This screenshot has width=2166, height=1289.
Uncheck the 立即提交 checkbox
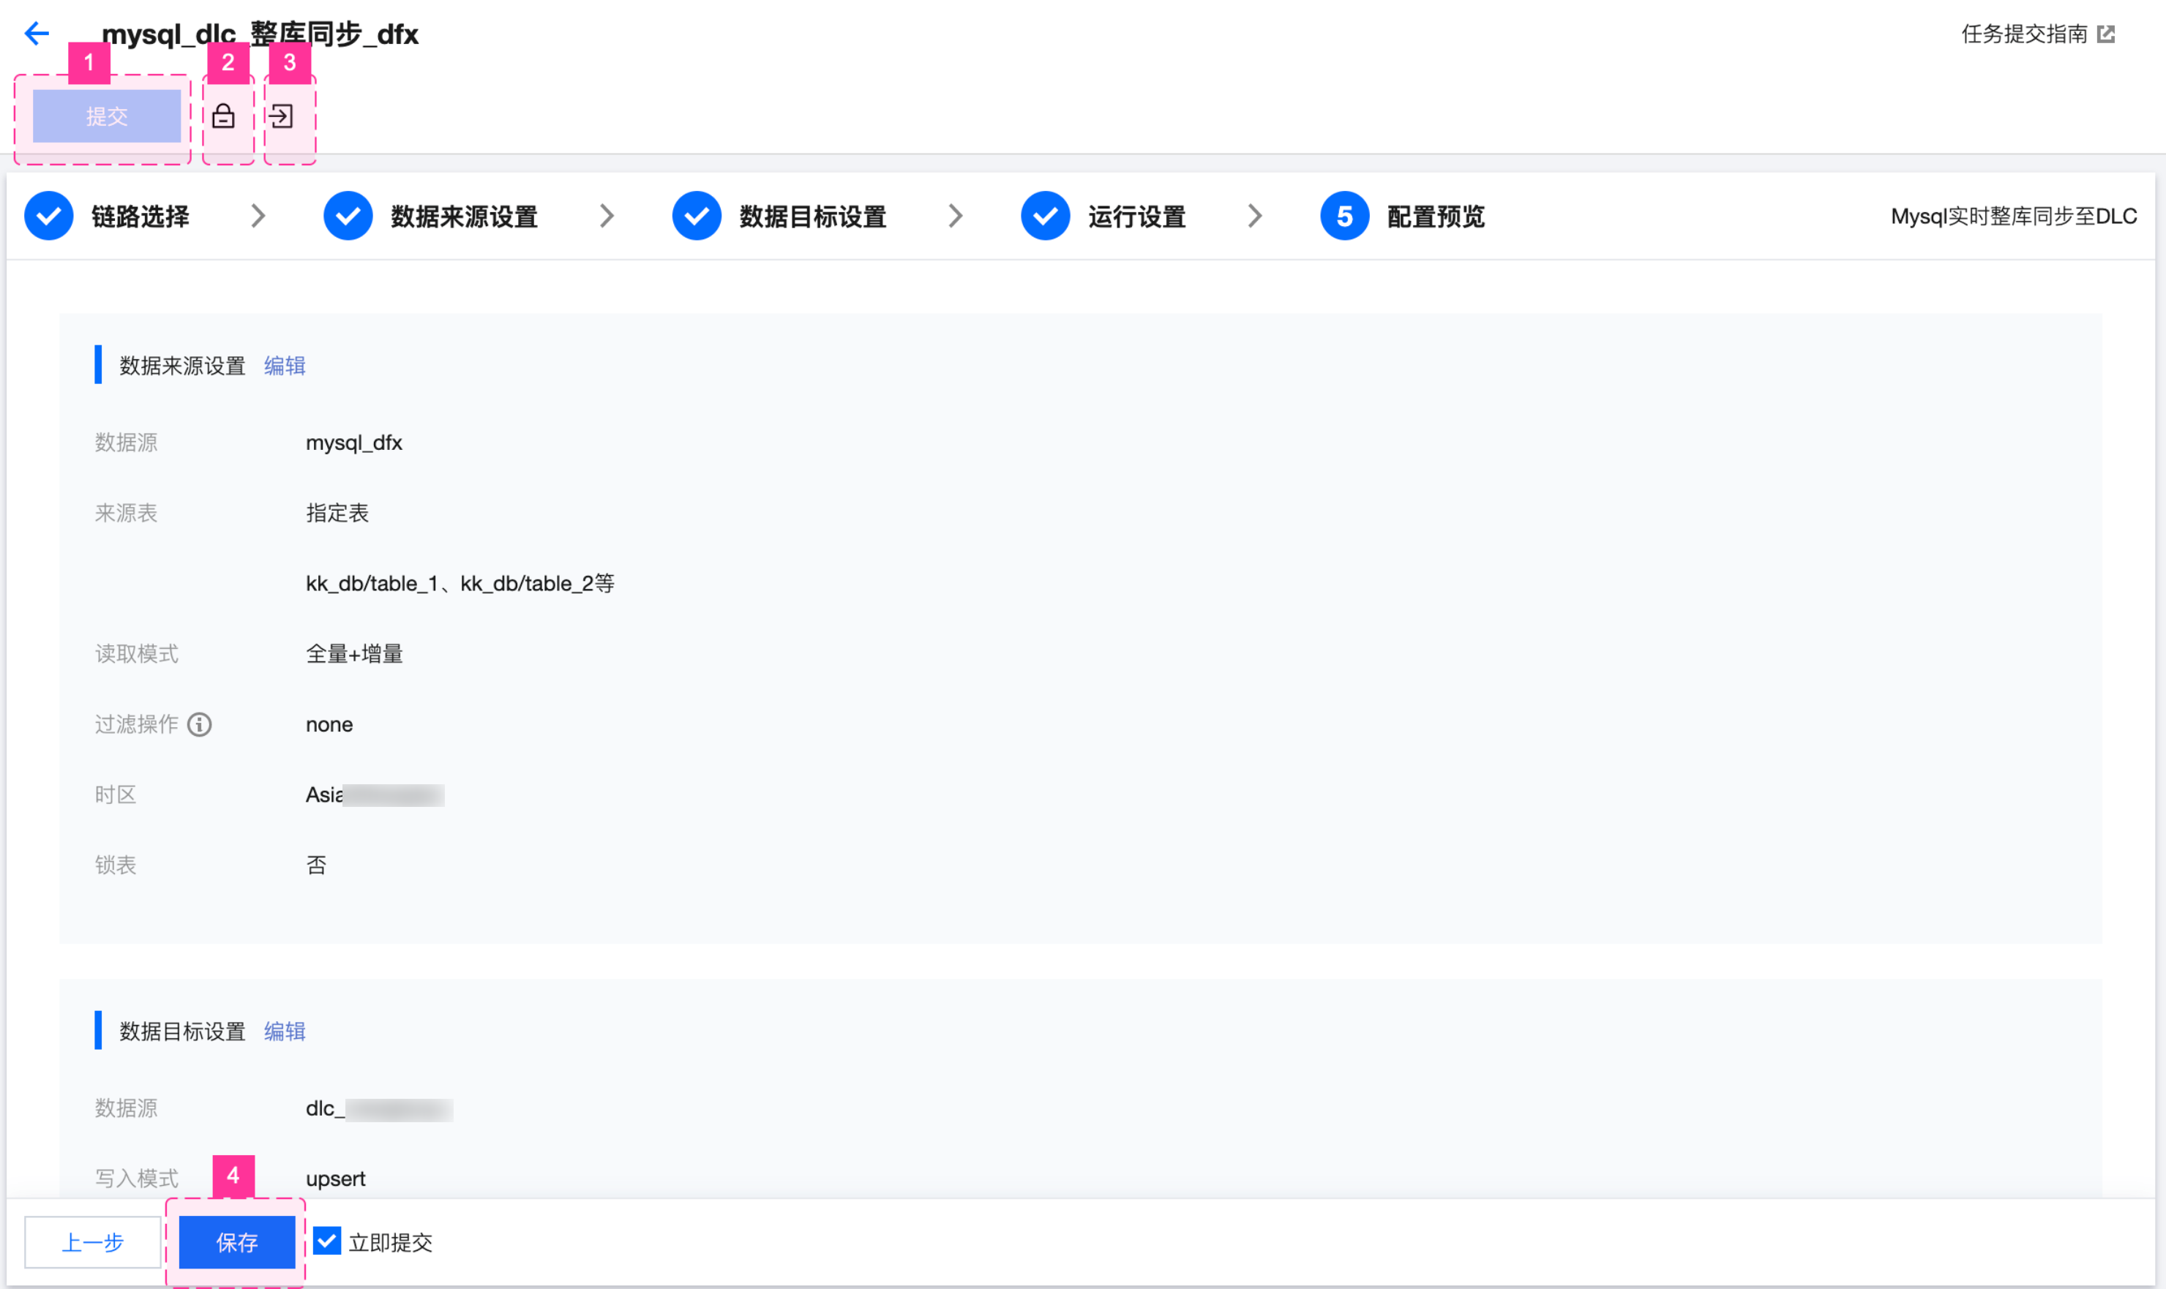coord(328,1241)
